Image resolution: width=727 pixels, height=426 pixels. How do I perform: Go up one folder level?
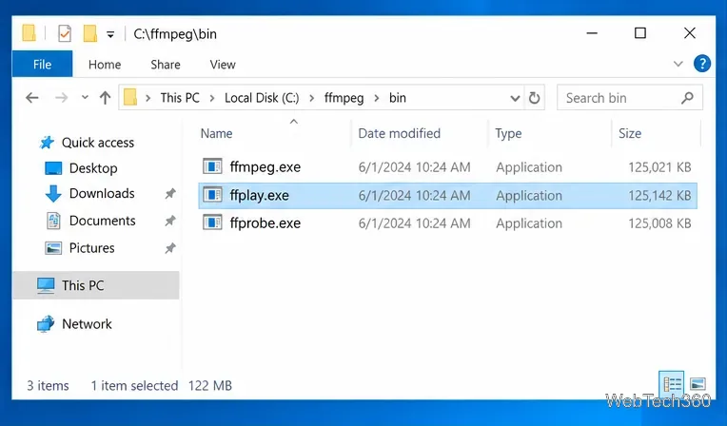[x=106, y=98]
